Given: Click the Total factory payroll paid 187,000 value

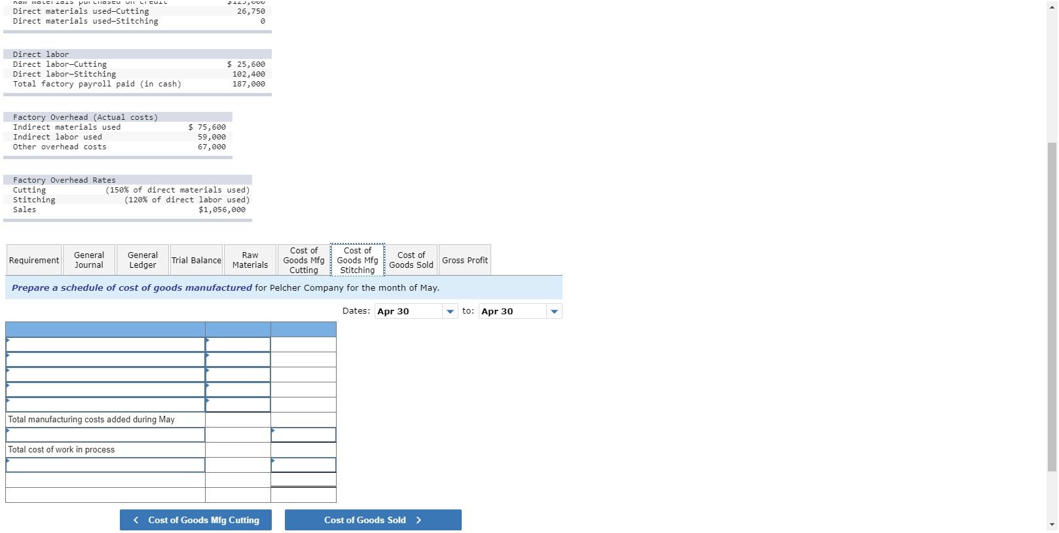Looking at the screenshot, I should pos(249,84).
